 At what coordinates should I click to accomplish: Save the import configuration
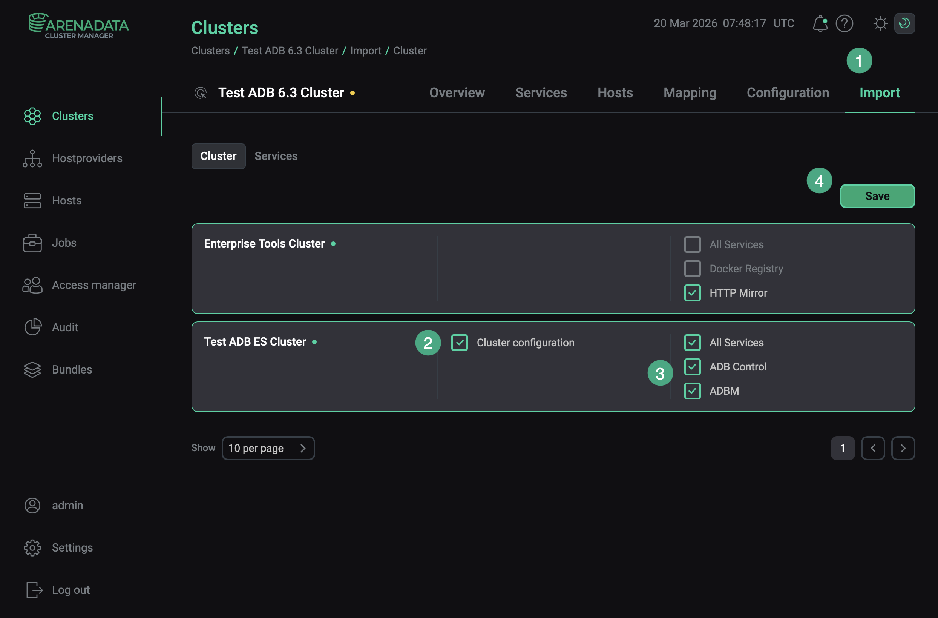pyautogui.click(x=877, y=196)
